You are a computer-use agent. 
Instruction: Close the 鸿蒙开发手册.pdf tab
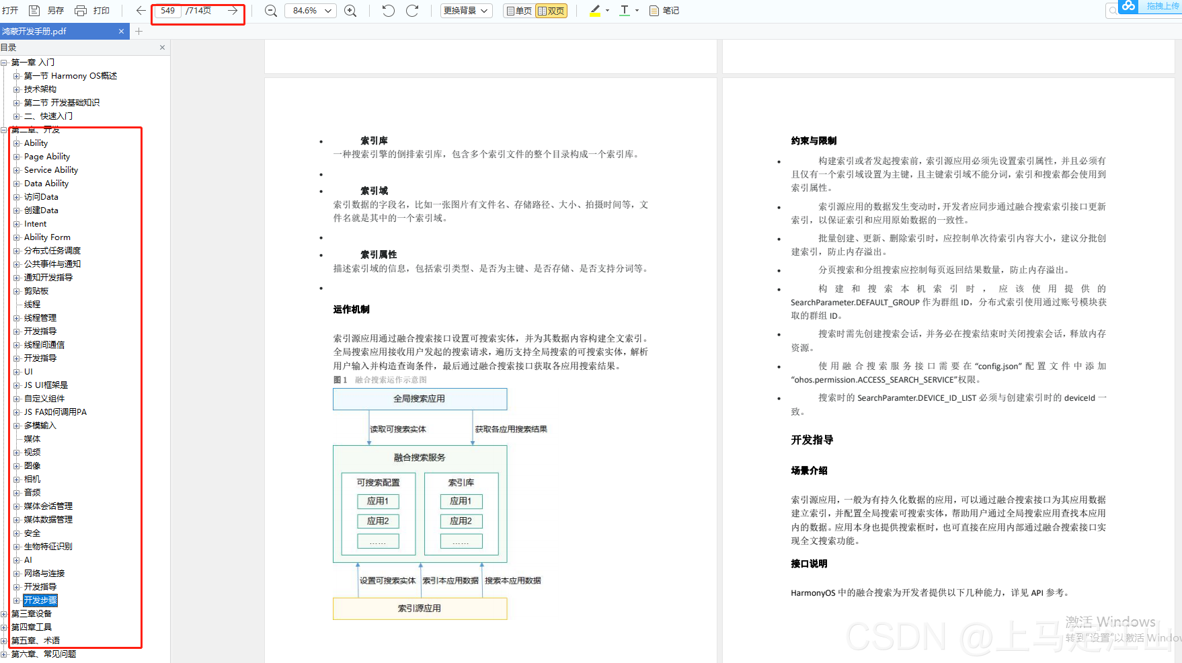(122, 31)
